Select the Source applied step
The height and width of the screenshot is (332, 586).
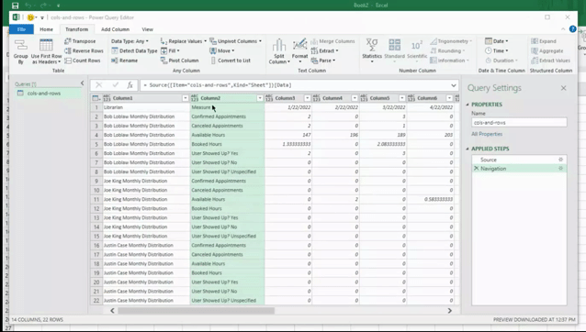(x=519, y=160)
